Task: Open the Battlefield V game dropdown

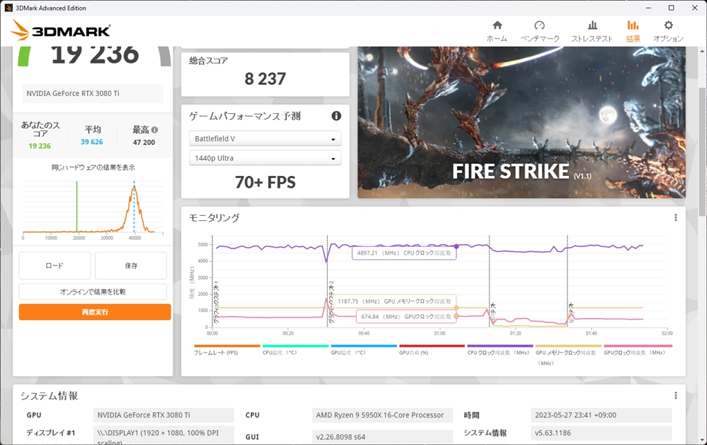Action: click(265, 139)
